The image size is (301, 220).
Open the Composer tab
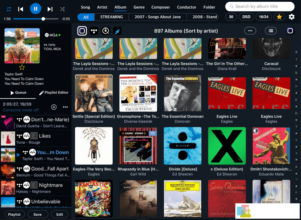(x=160, y=7)
